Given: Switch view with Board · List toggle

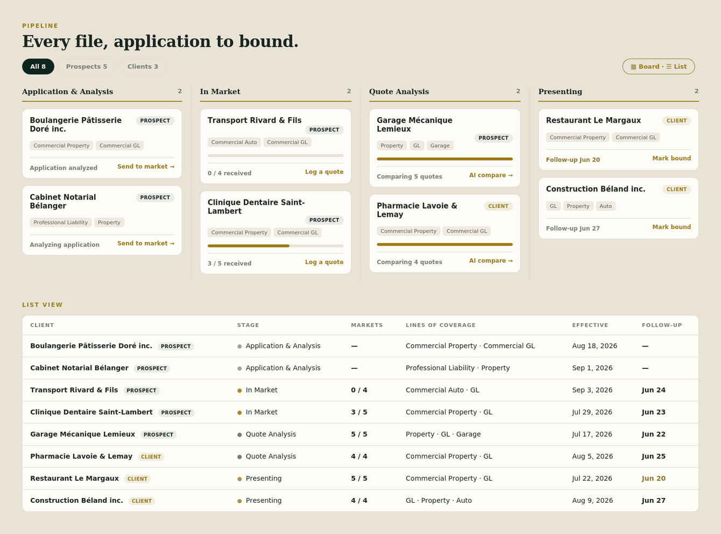Looking at the screenshot, I should point(659,67).
